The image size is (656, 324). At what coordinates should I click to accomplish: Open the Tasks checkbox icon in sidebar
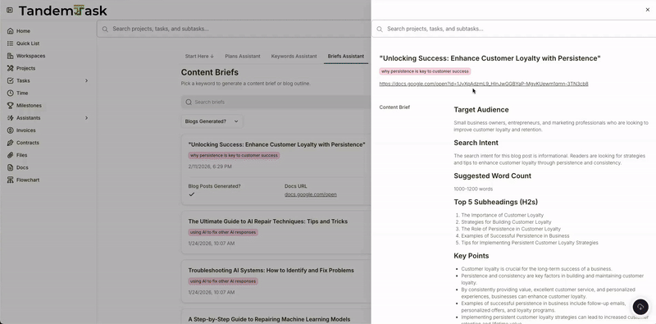click(x=10, y=80)
